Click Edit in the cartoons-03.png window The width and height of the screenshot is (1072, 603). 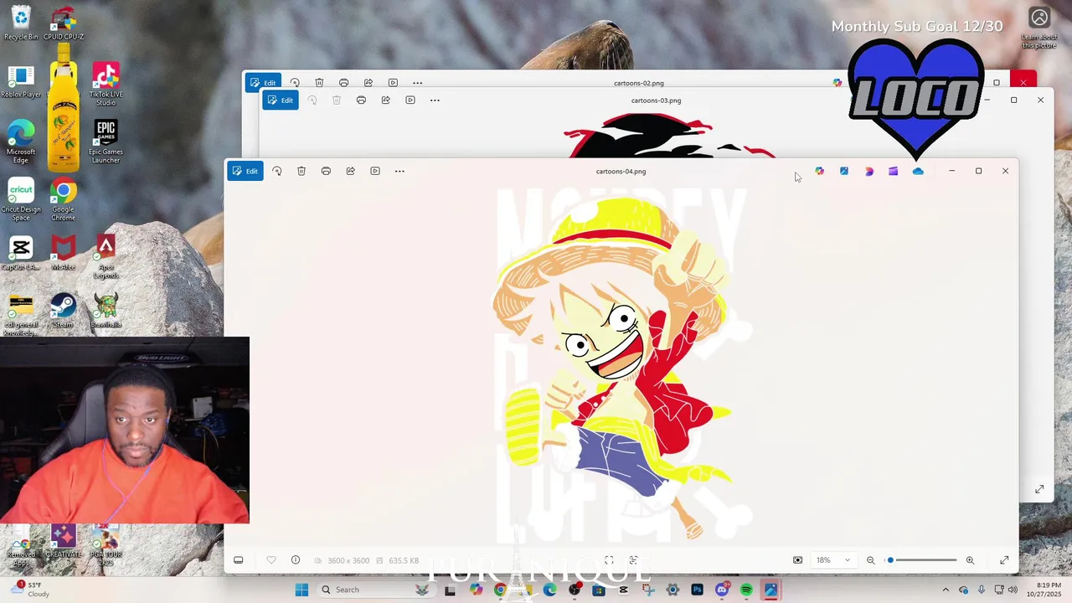point(281,100)
